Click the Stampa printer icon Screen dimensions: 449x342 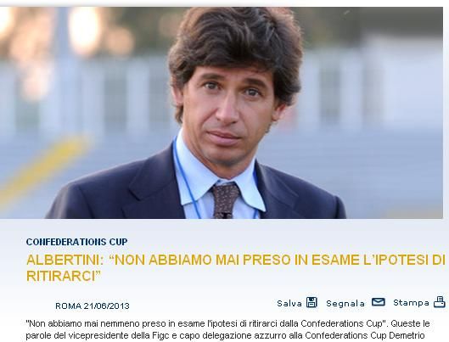[x=440, y=302]
